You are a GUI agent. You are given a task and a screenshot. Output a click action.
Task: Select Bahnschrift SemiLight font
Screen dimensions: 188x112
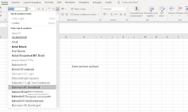click(x=32, y=106)
